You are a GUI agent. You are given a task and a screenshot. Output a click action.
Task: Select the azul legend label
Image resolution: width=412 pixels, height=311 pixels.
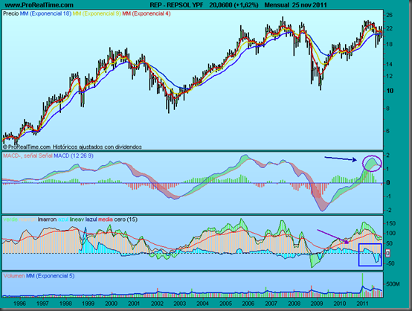(x=63, y=219)
